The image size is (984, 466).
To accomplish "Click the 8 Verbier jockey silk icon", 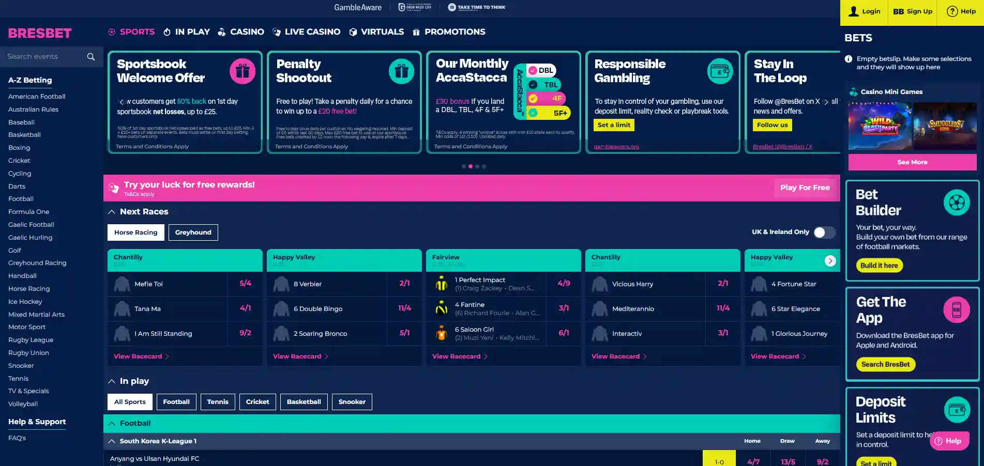I will [x=281, y=284].
